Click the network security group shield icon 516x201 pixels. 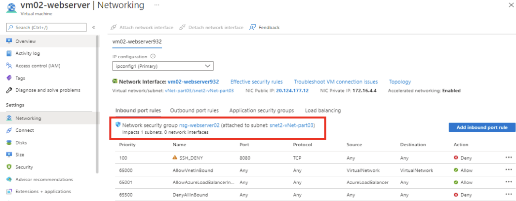tap(118, 125)
